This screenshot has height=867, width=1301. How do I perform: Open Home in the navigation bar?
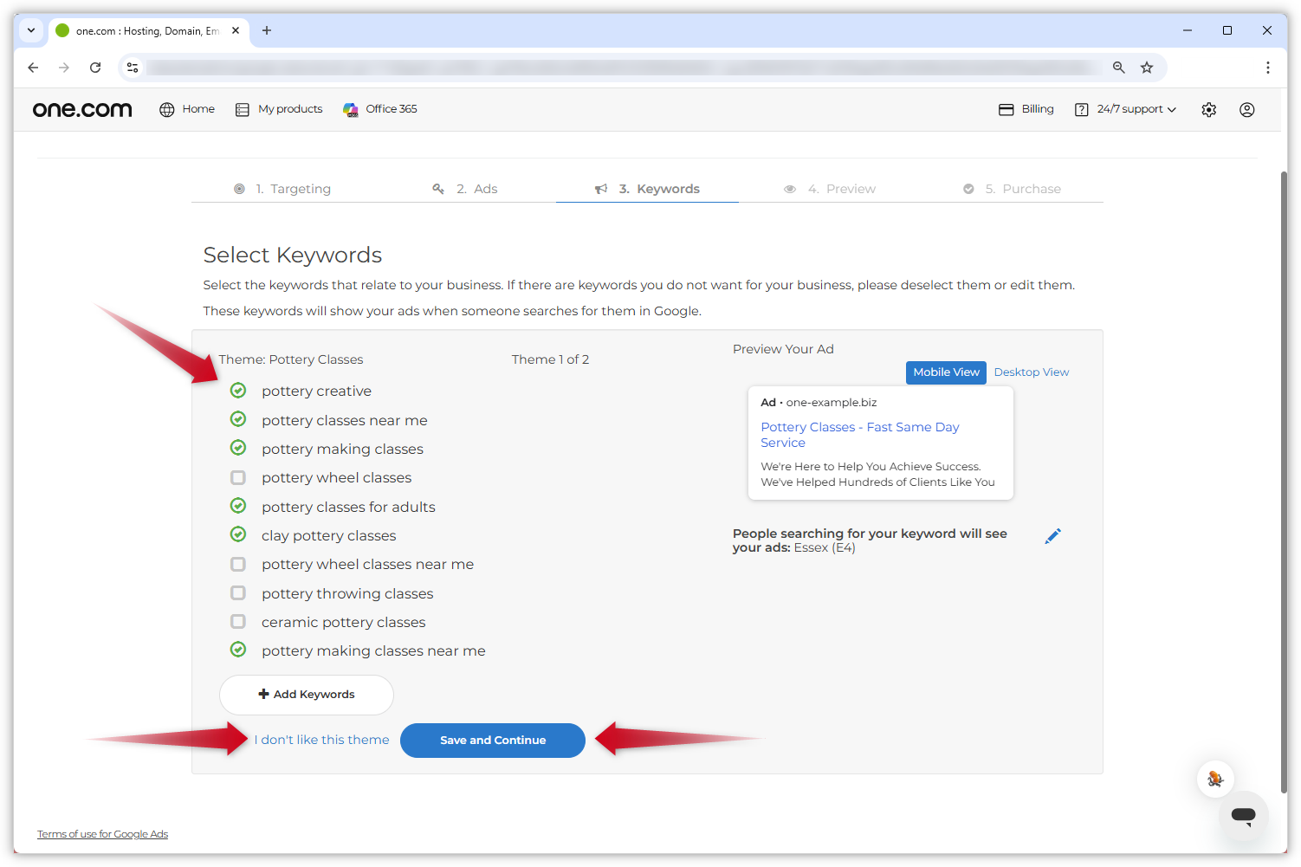[187, 109]
